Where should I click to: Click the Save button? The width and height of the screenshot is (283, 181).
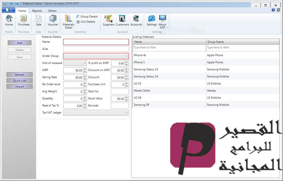[x=19, y=57]
